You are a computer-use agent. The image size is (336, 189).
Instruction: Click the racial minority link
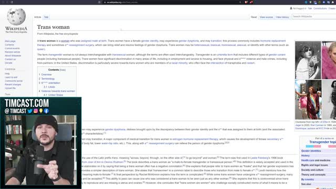tap(180, 63)
